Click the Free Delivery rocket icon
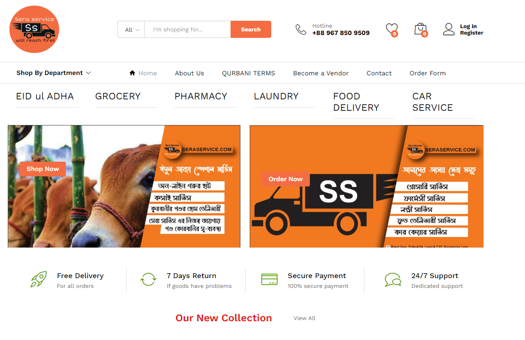The image size is (525, 340). pyautogui.click(x=39, y=279)
